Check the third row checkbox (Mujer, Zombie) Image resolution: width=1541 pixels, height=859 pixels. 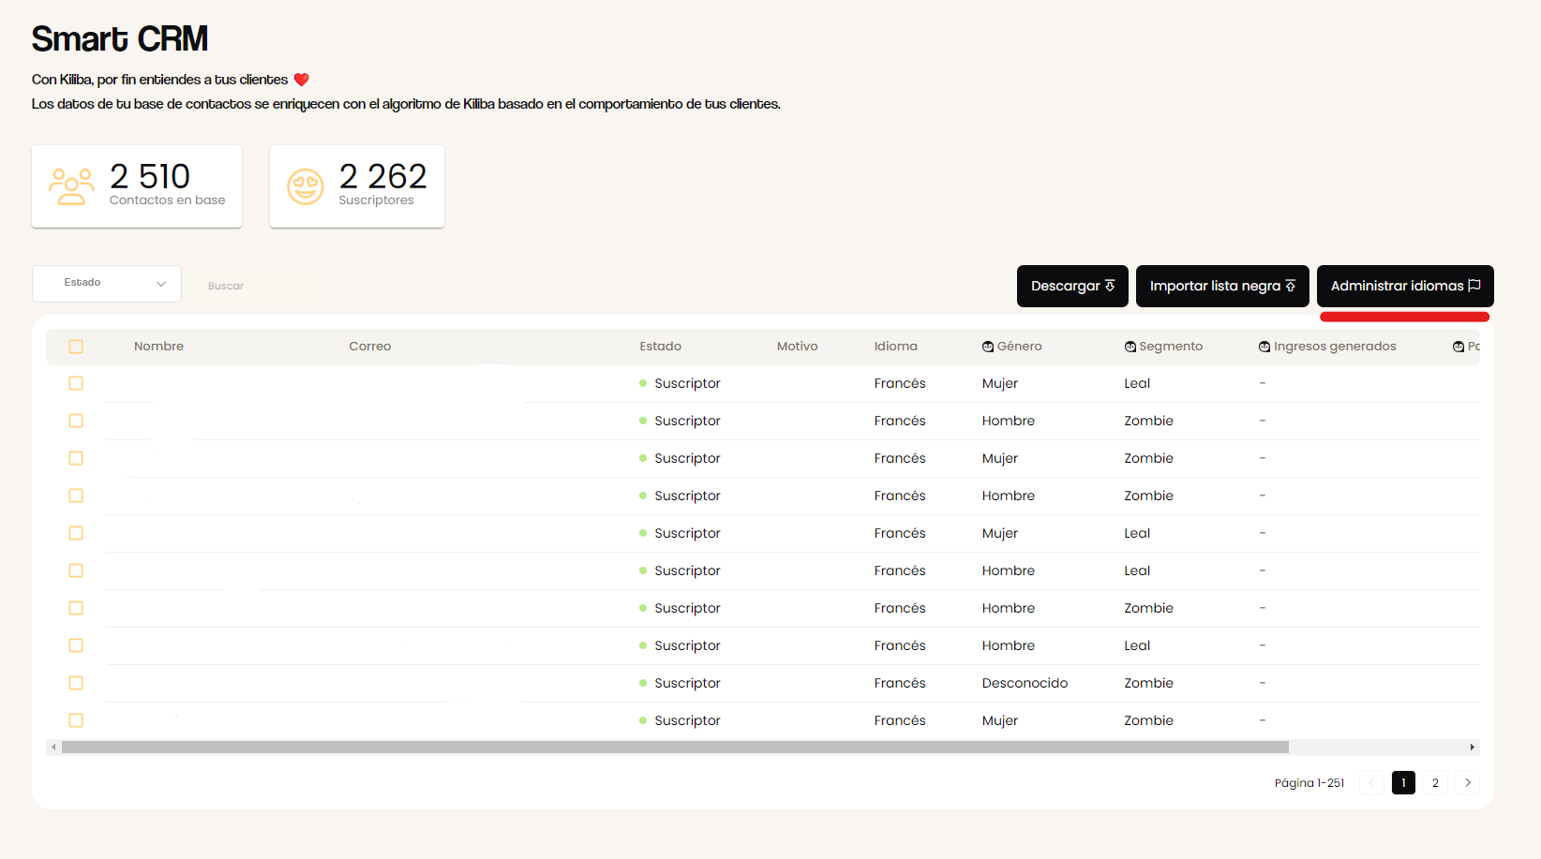(76, 458)
